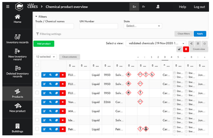Click the red delete icon in the Petr... row

(x=63, y=129)
